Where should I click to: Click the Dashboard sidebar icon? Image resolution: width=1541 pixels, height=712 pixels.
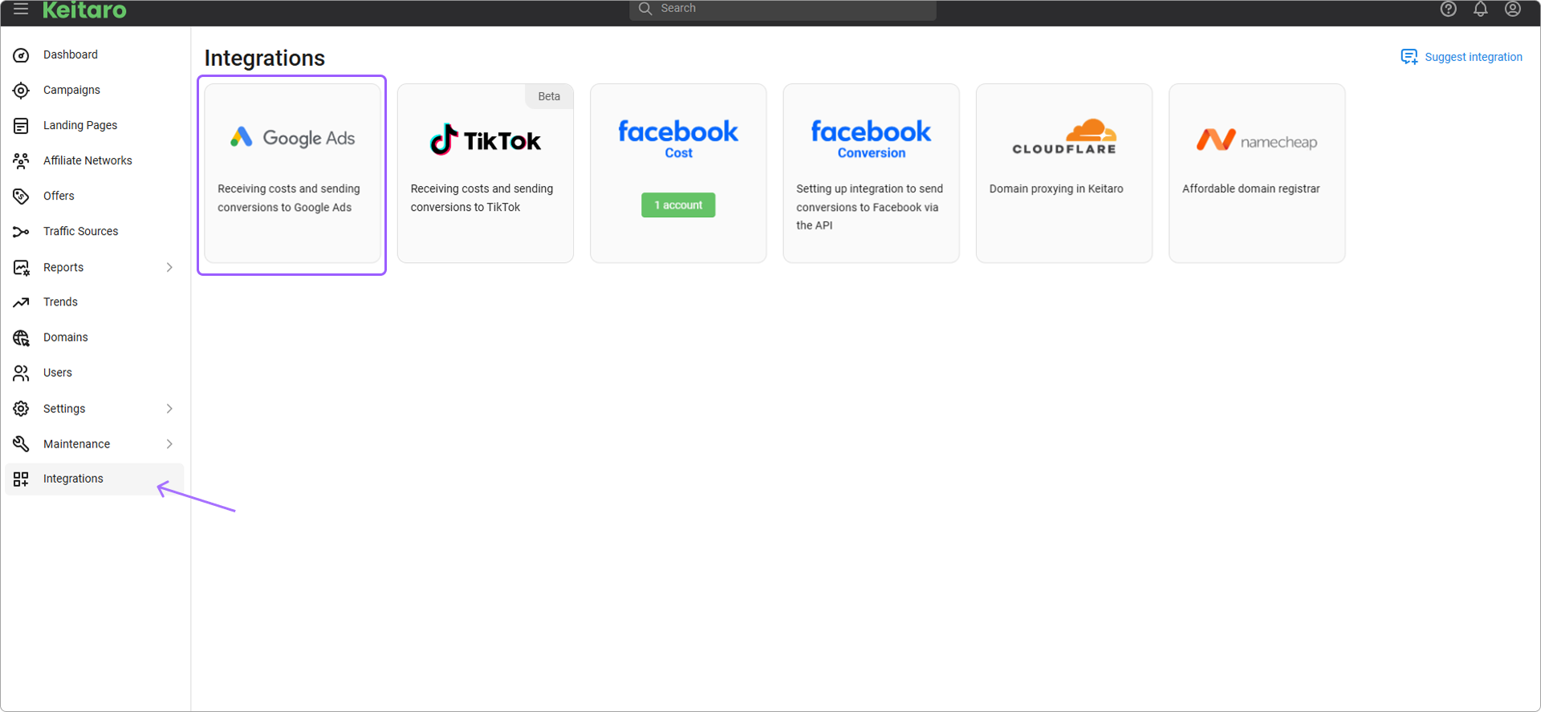pyautogui.click(x=22, y=55)
